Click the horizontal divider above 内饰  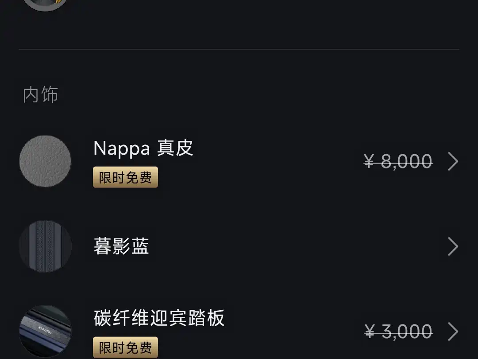click(x=239, y=49)
